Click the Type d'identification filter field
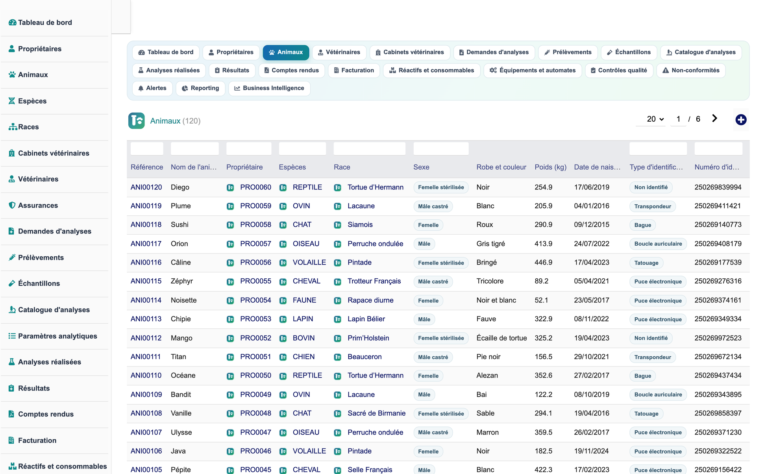Viewport: 766px width, 474px height. (658, 149)
